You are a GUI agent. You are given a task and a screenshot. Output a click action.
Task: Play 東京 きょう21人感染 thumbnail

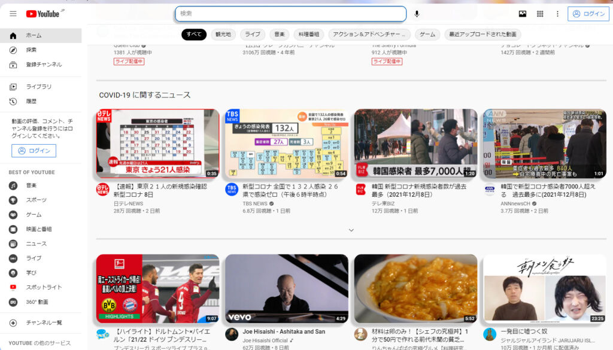[x=158, y=144]
